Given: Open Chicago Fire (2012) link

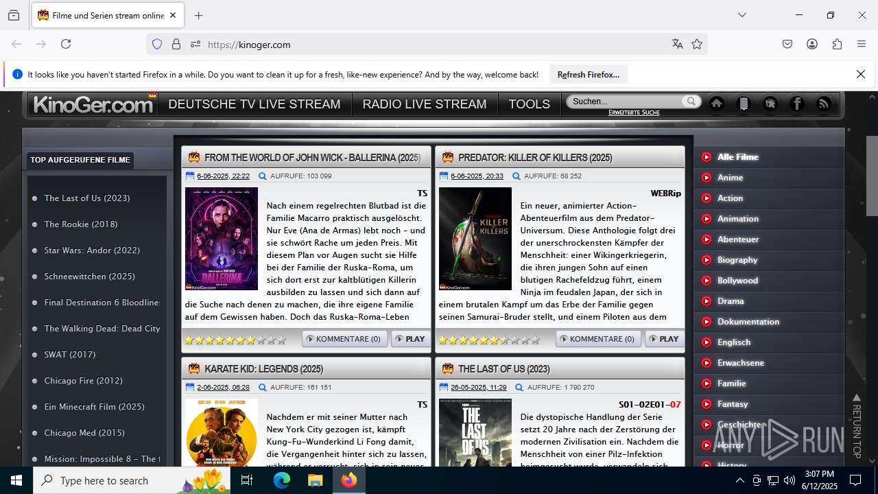Looking at the screenshot, I should (x=84, y=381).
